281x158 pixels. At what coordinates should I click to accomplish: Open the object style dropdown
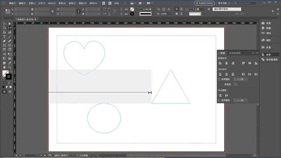point(243,9)
